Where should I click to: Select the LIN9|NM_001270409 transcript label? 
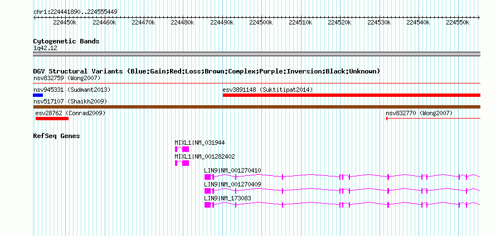coord(232,184)
